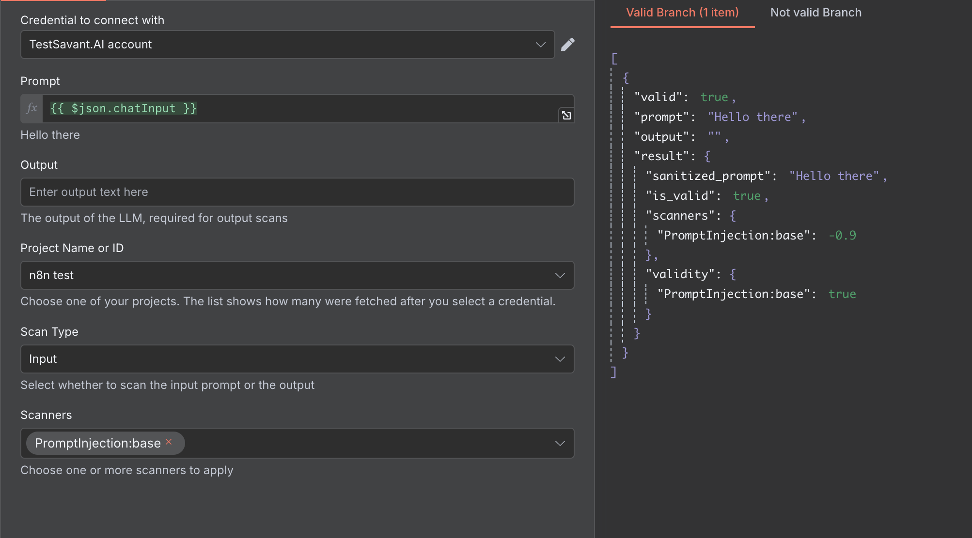Viewport: 972px width, 538px height.
Task: Expand the credential dropdown chevron
Action: click(540, 45)
